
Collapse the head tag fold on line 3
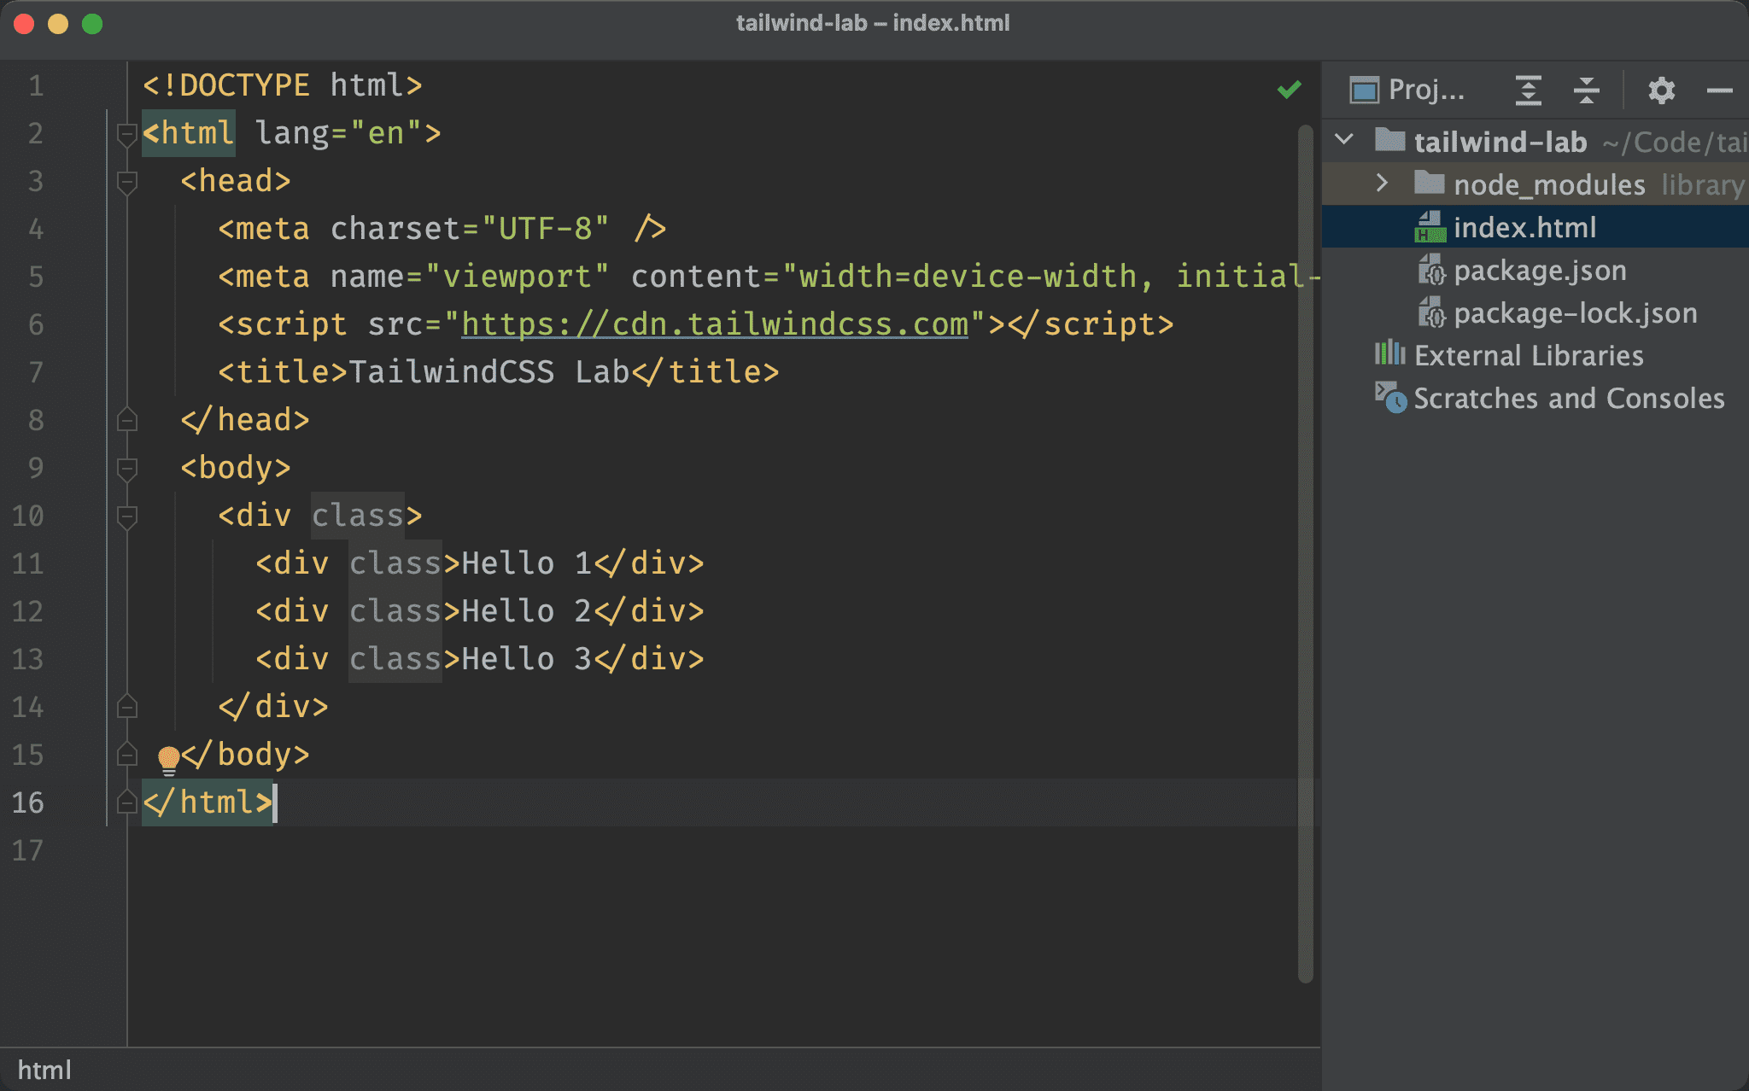point(126,182)
